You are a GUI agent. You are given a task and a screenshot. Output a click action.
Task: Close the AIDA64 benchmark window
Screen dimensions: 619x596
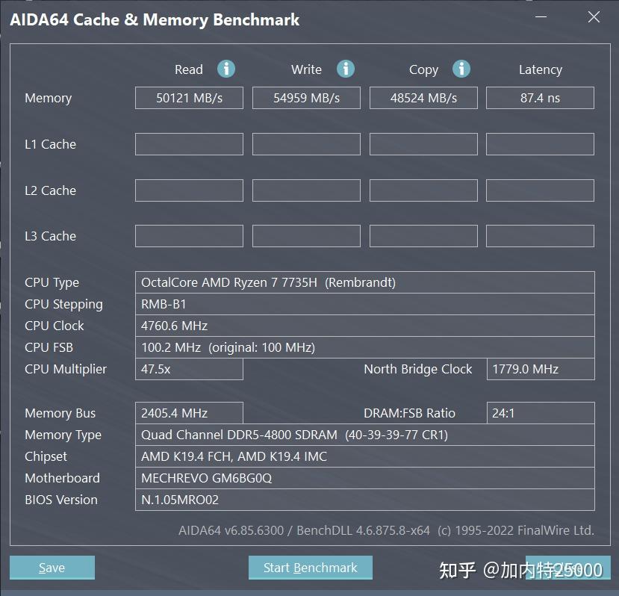pos(594,17)
